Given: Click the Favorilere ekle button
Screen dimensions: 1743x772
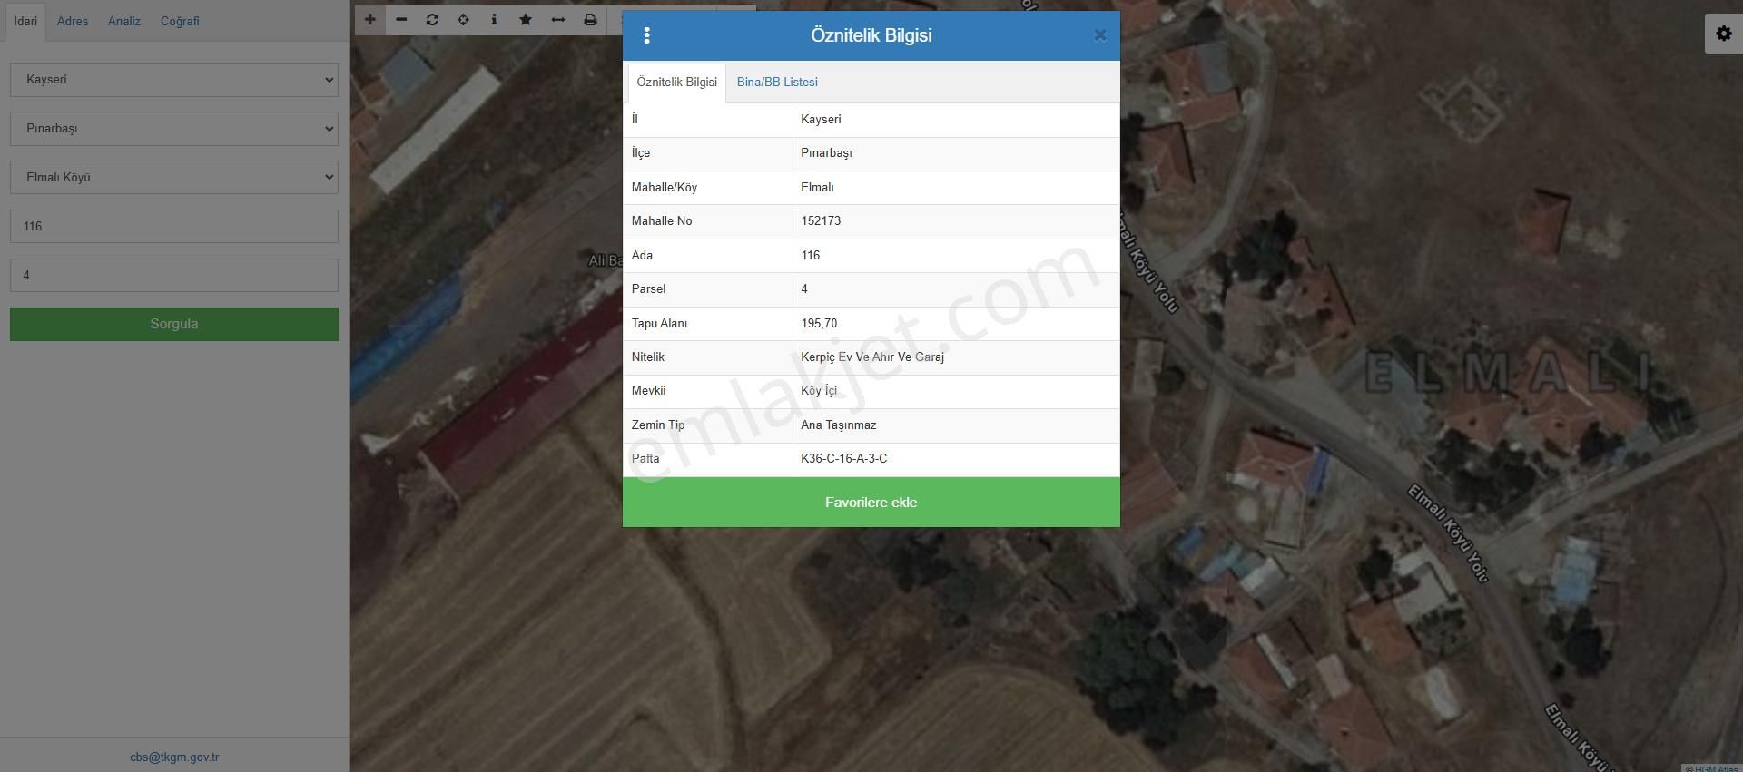Looking at the screenshot, I should pyautogui.click(x=871, y=503).
